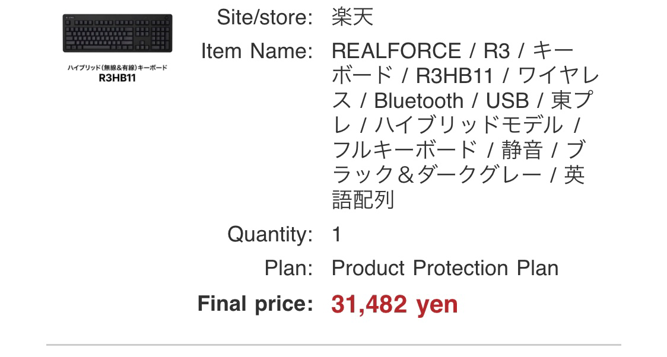Click the フルキーボード / 静音 text line
This screenshot has width=667, height=357.
437,150
